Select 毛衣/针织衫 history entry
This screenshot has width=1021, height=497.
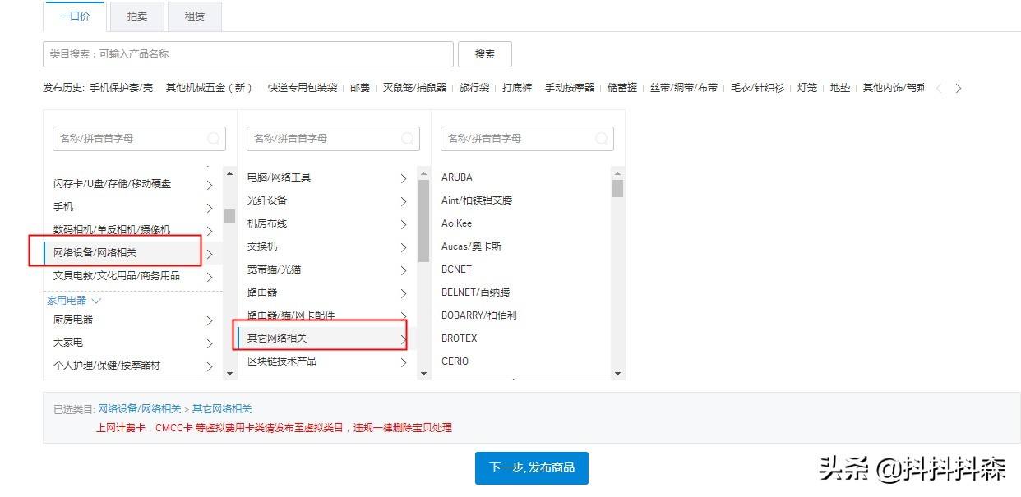coord(757,88)
